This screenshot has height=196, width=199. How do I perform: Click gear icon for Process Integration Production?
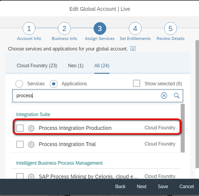pyautogui.click(x=31, y=128)
